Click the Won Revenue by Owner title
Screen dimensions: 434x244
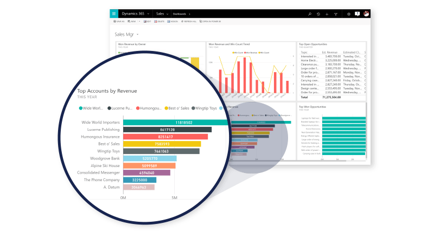pos(132,44)
